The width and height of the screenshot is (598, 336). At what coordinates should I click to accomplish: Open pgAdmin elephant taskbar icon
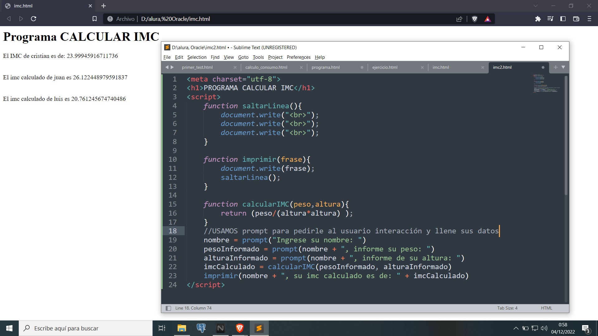click(x=201, y=328)
